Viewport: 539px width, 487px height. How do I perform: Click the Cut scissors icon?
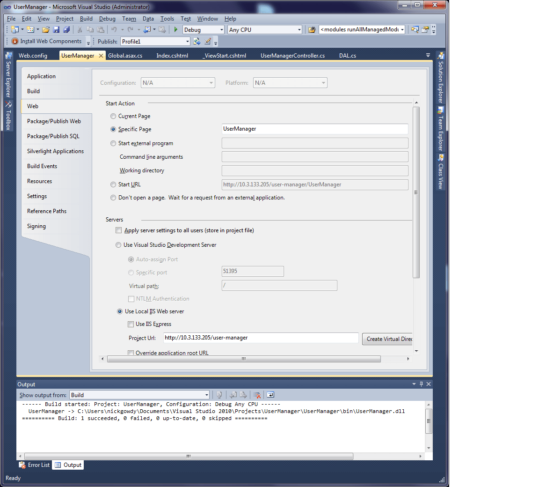pos(80,30)
